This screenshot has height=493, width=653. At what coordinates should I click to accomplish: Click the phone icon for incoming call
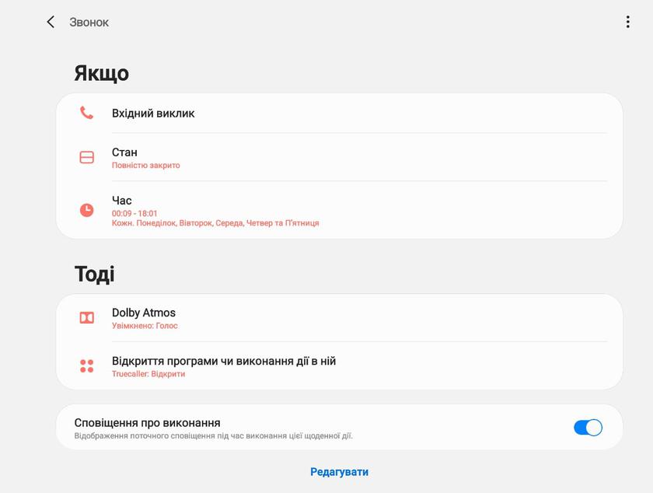pyautogui.click(x=86, y=113)
